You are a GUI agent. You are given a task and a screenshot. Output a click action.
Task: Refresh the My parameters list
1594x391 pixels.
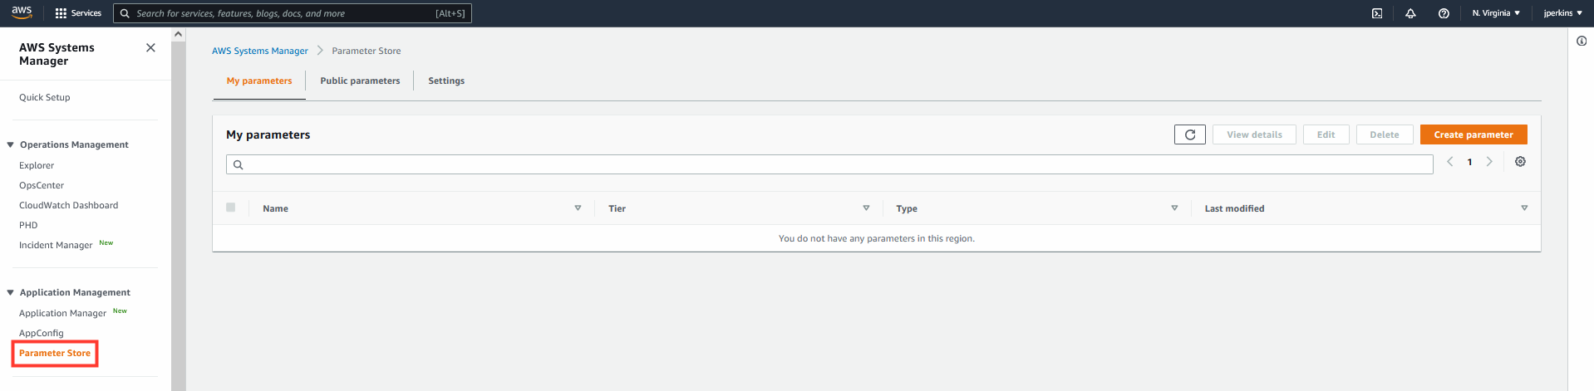click(1190, 134)
